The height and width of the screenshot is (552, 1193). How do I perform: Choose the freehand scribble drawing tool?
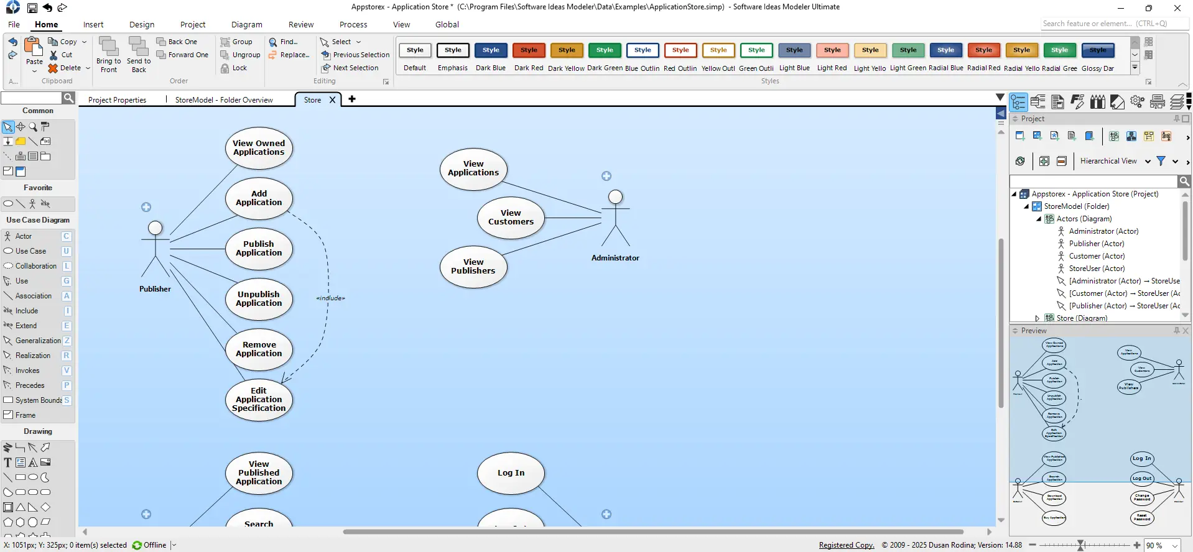(x=8, y=448)
